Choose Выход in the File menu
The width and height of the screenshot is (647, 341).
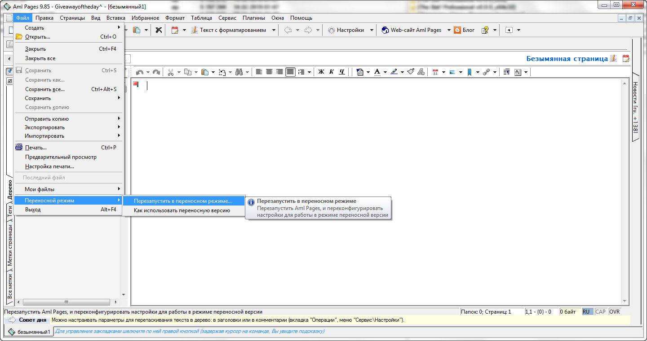[x=68, y=210]
